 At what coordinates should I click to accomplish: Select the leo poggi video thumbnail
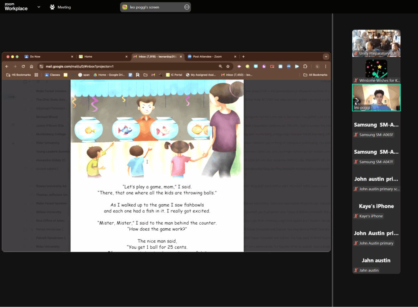pos(376,97)
